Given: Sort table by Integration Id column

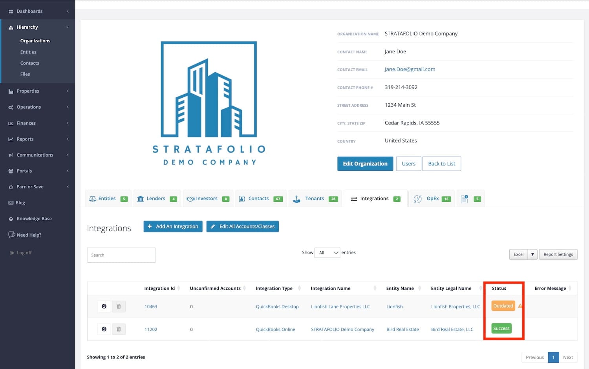Looking at the screenshot, I should (x=159, y=288).
